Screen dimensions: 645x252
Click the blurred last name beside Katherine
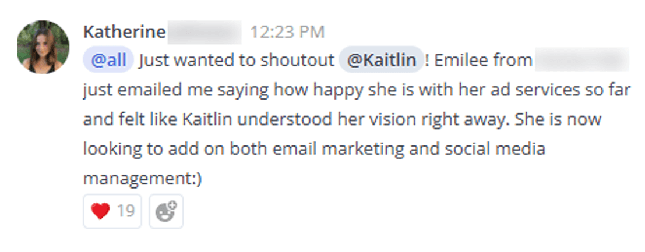point(204,31)
